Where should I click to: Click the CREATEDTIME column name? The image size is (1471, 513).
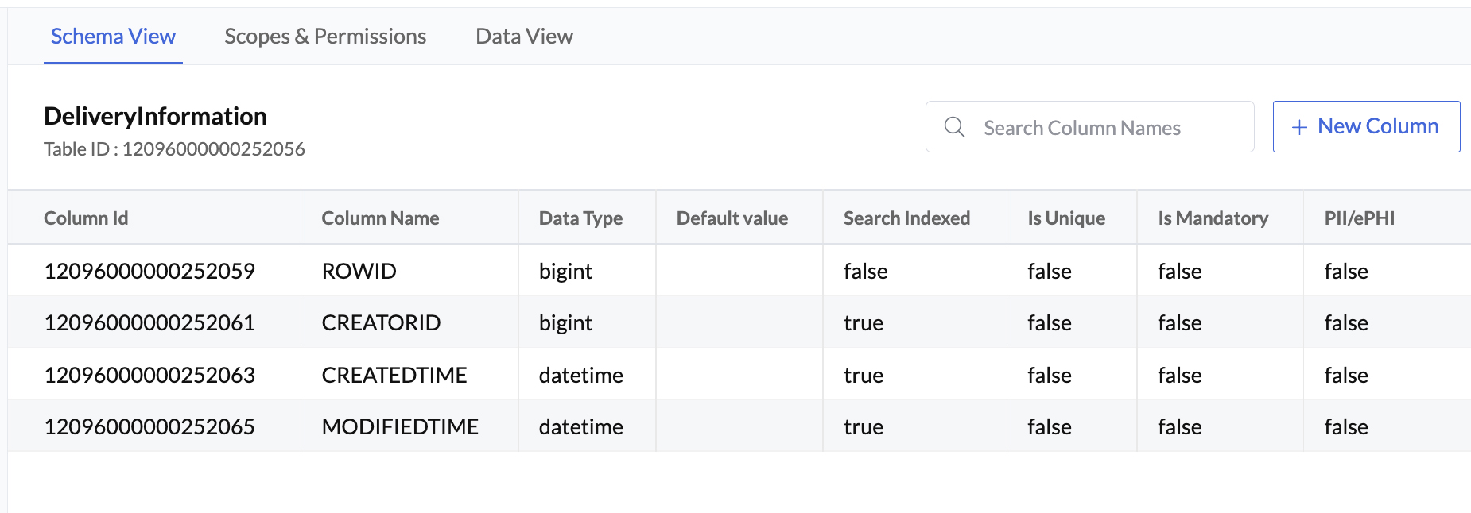coord(394,375)
